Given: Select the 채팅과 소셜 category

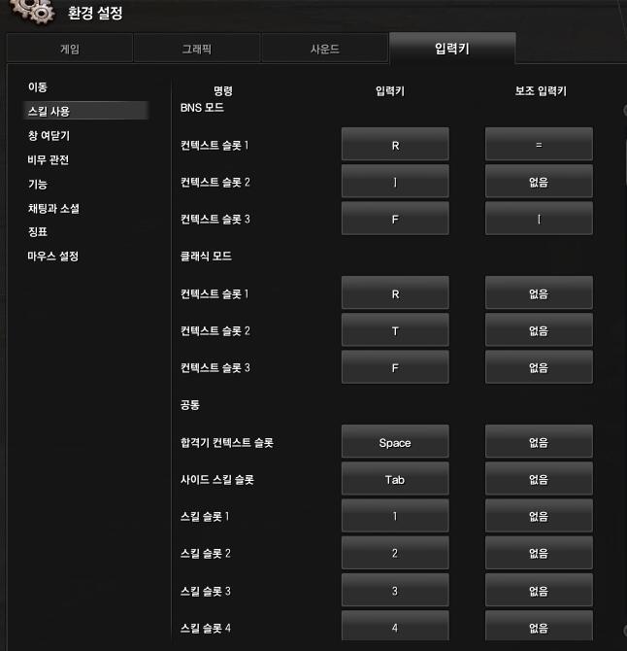Looking at the screenshot, I should [53, 209].
